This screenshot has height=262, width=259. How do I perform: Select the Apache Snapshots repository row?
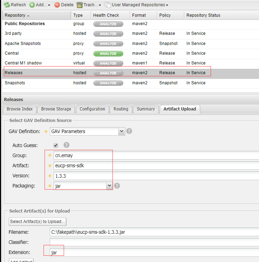[x=23, y=44]
